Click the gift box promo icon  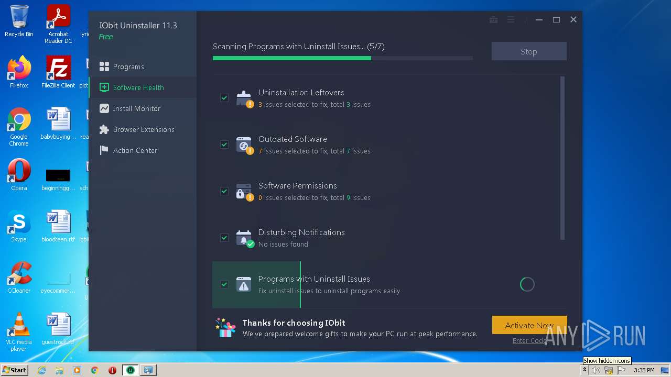226,328
